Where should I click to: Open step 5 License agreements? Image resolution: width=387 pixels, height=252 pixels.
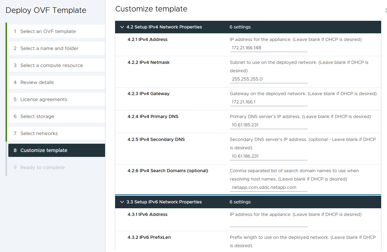44,99
